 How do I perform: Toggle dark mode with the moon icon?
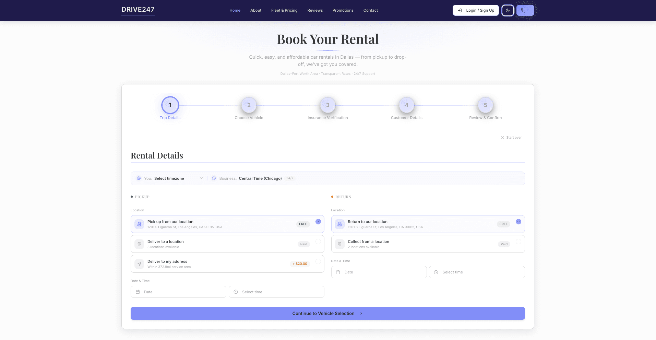pos(508,10)
